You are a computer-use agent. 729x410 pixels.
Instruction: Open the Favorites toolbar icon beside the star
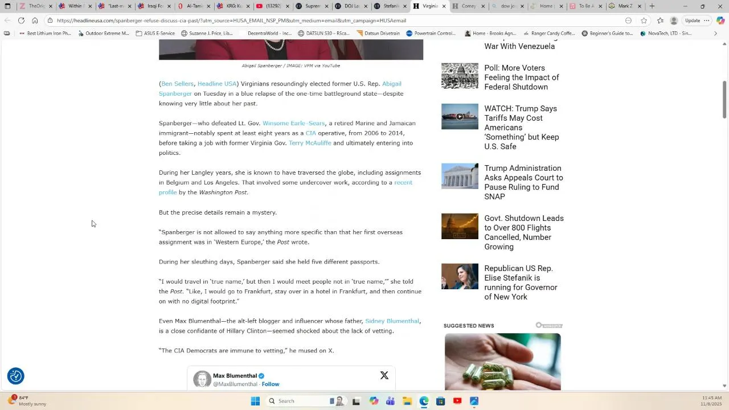coord(660,20)
